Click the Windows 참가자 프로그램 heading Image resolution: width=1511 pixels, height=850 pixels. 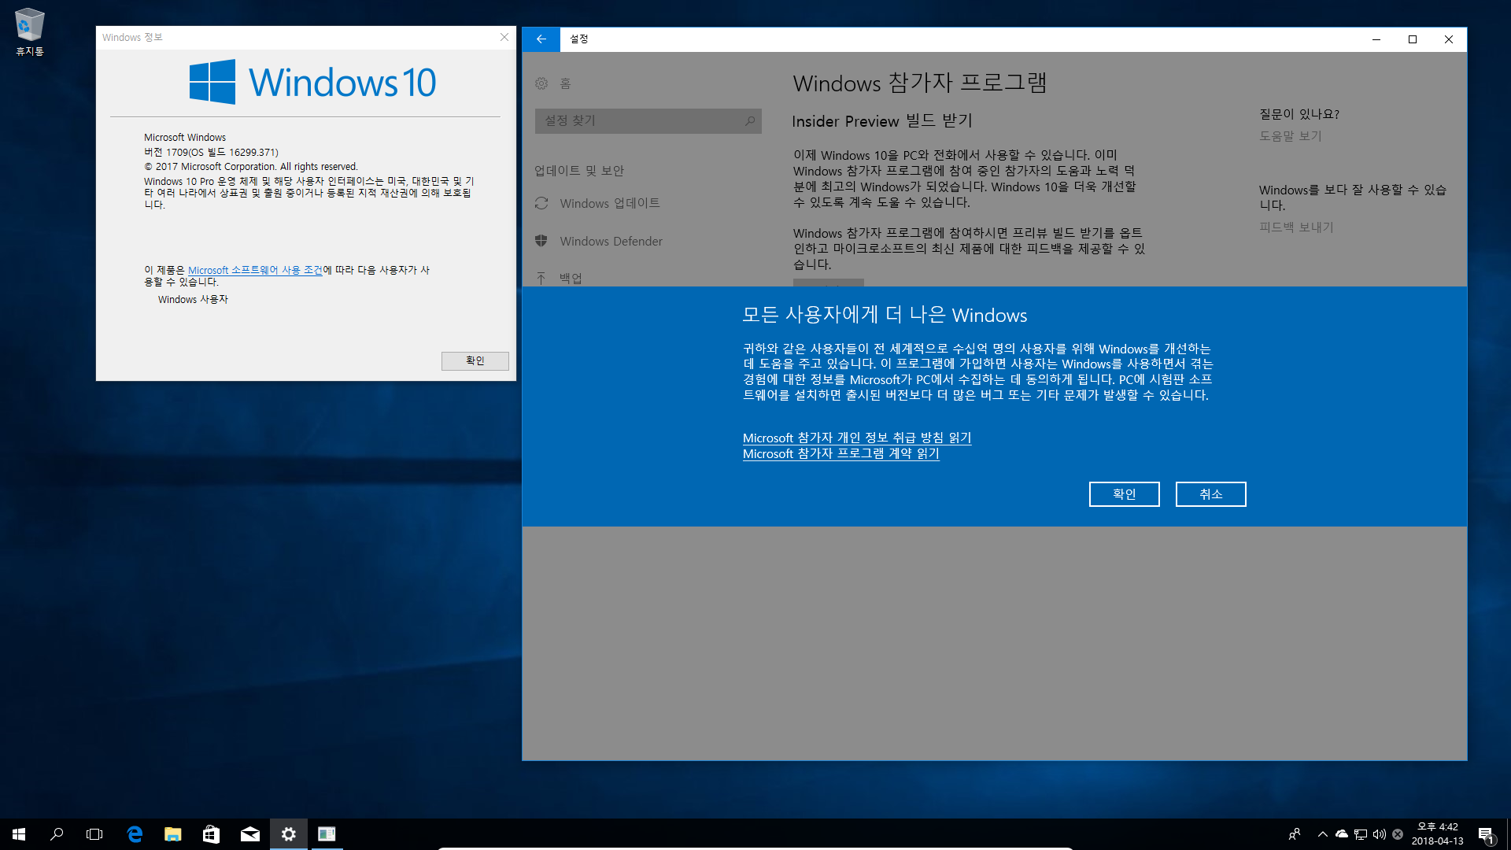(920, 83)
